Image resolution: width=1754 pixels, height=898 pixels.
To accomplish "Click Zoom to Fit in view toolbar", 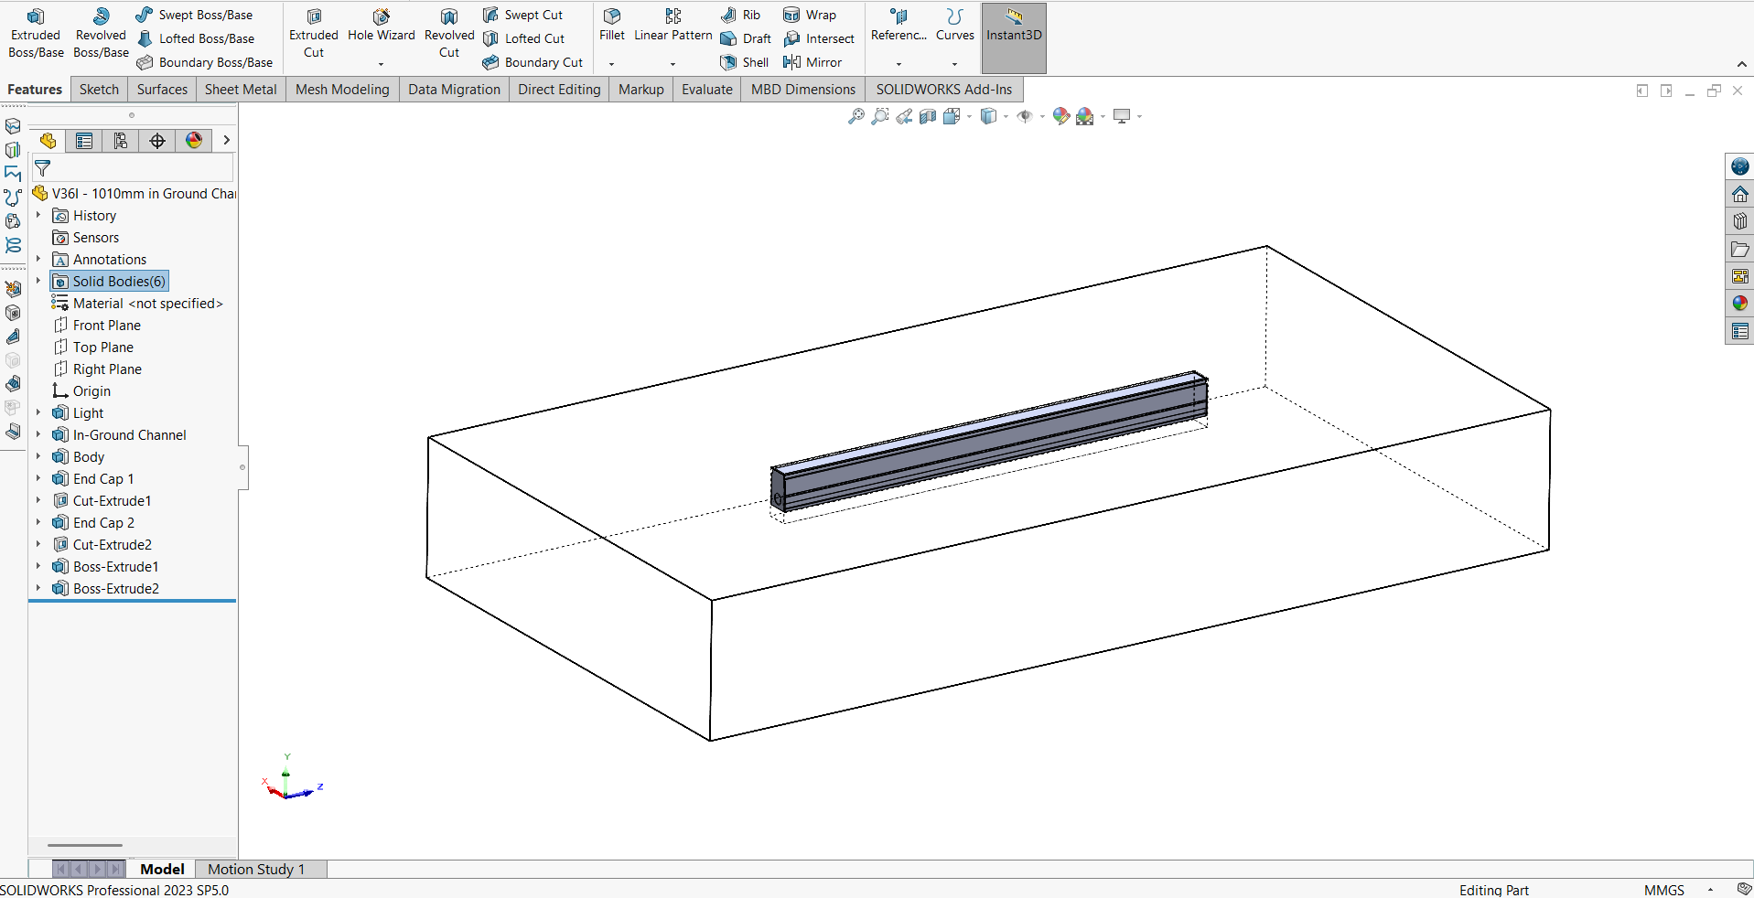I will tap(856, 116).
